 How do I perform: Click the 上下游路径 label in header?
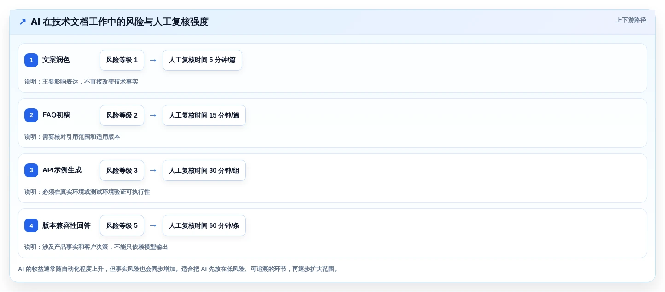(x=631, y=20)
